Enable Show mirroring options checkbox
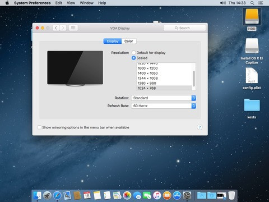This screenshot has width=269, height=202. 39,127
